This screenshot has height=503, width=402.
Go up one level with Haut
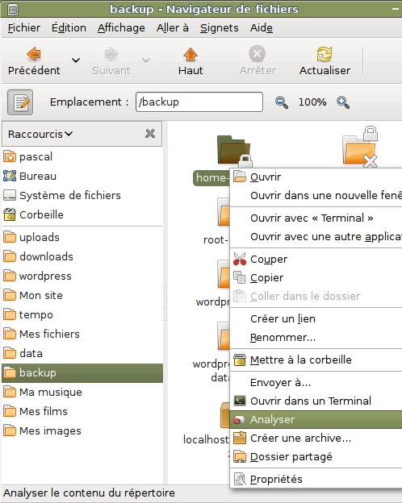click(191, 55)
